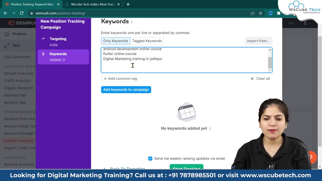Screen dimensions: 322x181
Task: Open Backlink Gap tool
Action: coord(15,102)
